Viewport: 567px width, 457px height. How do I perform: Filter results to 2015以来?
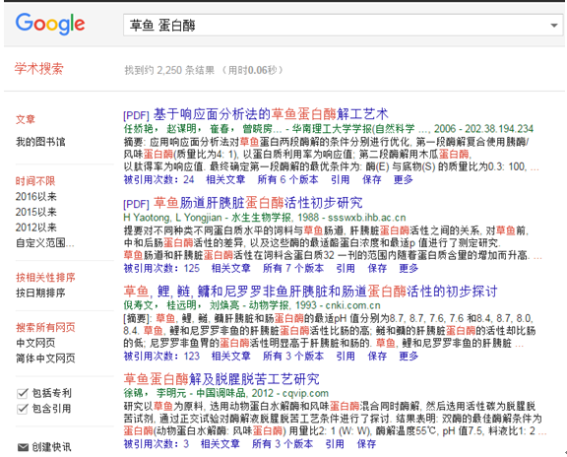pyautogui.click(x=35, y=212)
